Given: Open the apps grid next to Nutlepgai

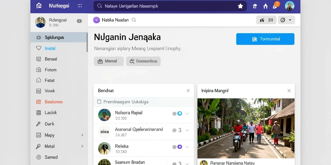Looking at the screenshot, I should [x=80, y=6].
